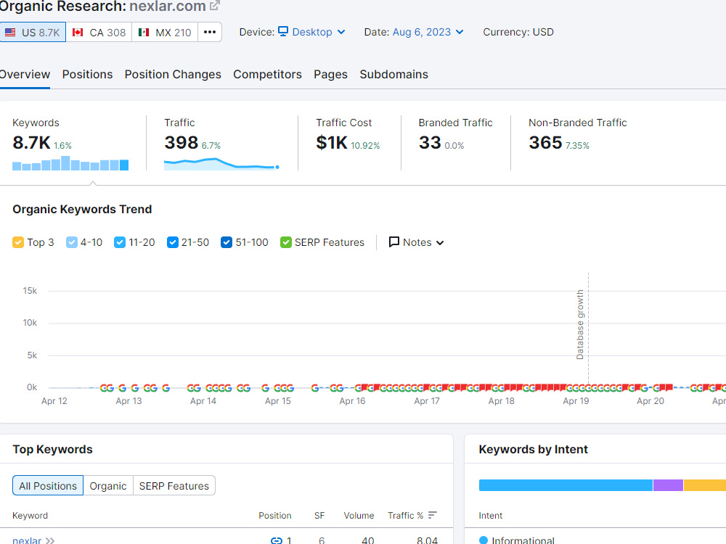Toggle the 21-50 positions checkbox
The width and height of the screenshot is (726, 544).
tap(173, 242)
